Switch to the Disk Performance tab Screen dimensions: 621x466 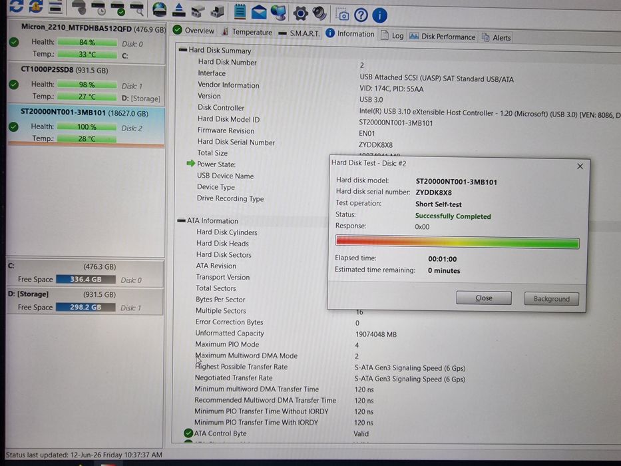coord(442,37)
